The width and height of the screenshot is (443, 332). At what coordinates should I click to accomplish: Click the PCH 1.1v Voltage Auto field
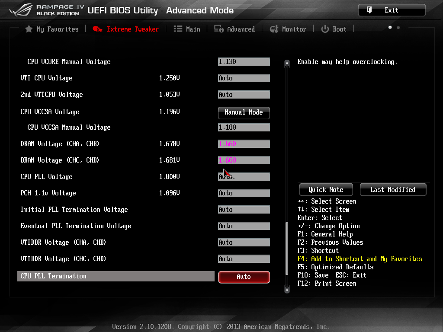point(244,193)
